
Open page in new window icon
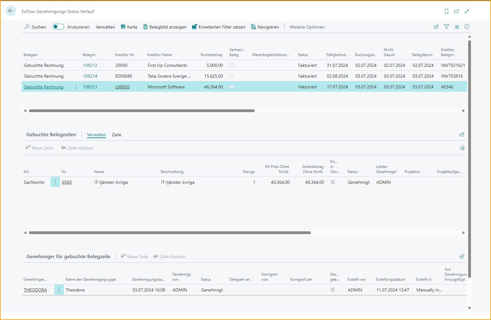457,11
